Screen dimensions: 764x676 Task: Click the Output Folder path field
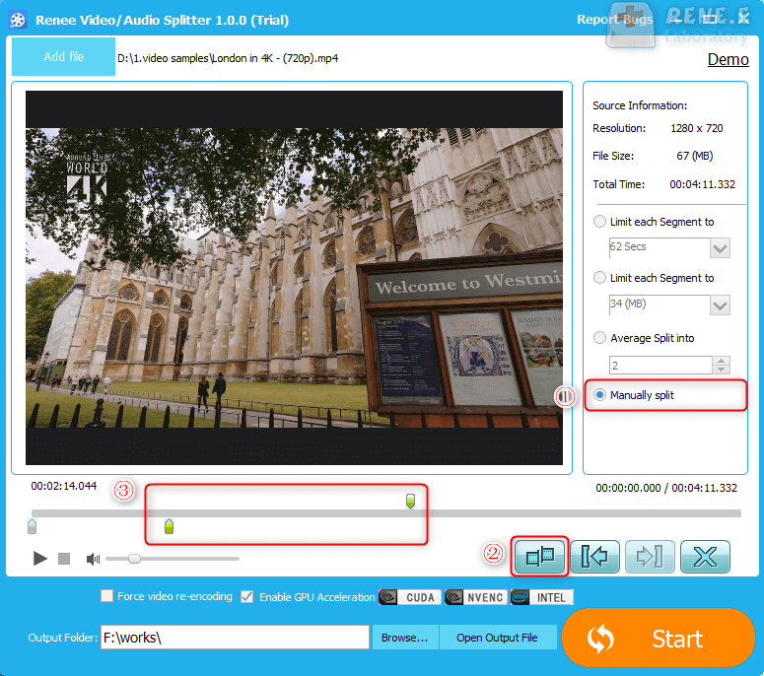[x=235, y=637]
